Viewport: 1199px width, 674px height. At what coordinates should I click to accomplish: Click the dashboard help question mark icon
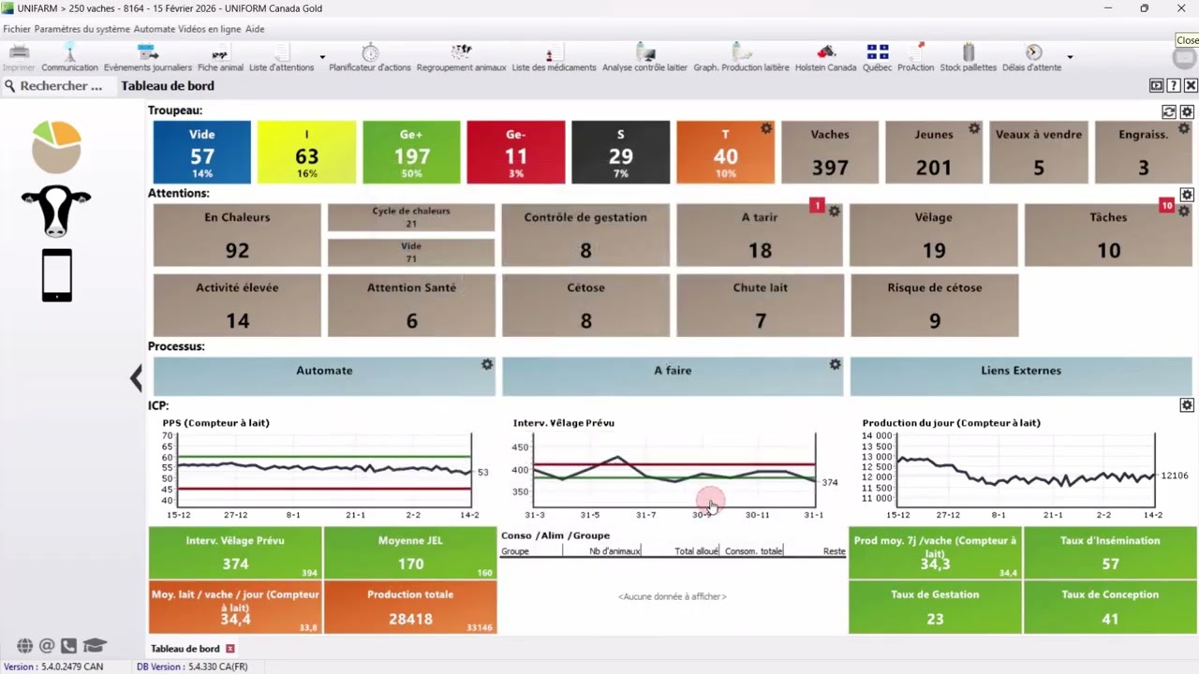(1174, 85)
